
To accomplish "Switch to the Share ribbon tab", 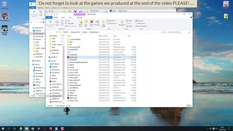I will point(63,17).
